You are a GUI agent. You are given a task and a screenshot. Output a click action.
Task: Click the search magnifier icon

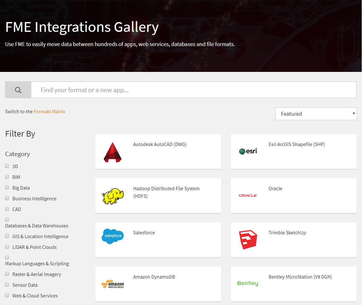point(18,90)
